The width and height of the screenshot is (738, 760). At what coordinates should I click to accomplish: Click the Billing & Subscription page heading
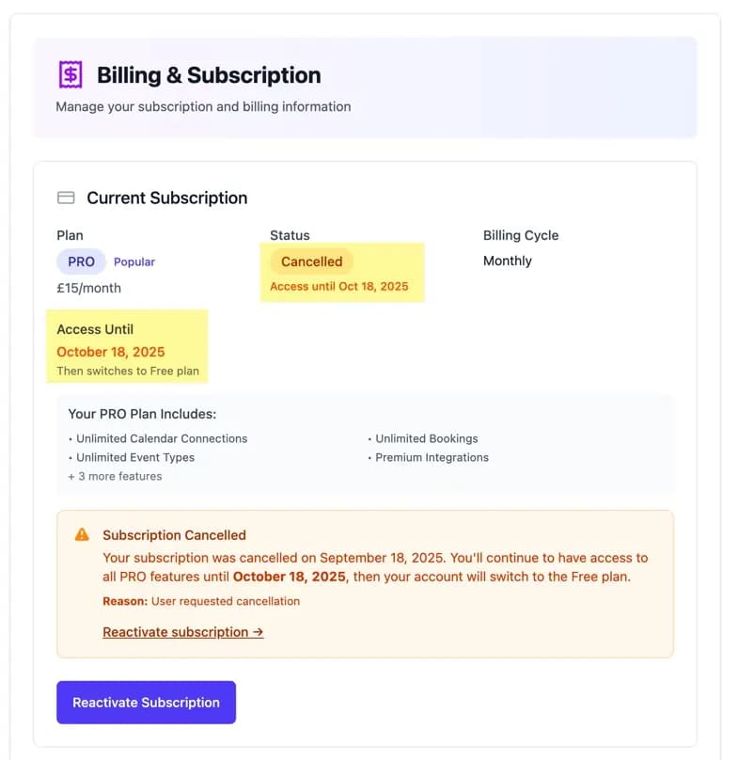tap(209, 75)
